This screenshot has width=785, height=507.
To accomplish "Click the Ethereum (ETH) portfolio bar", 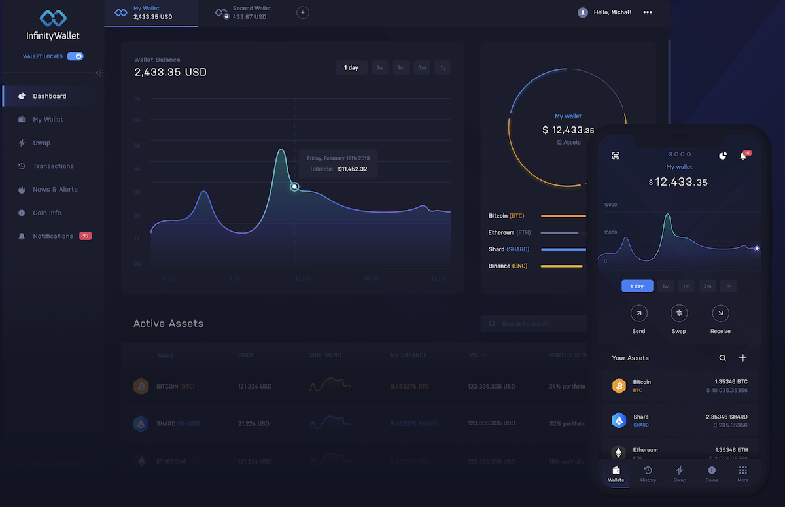I will coord(560,232).
